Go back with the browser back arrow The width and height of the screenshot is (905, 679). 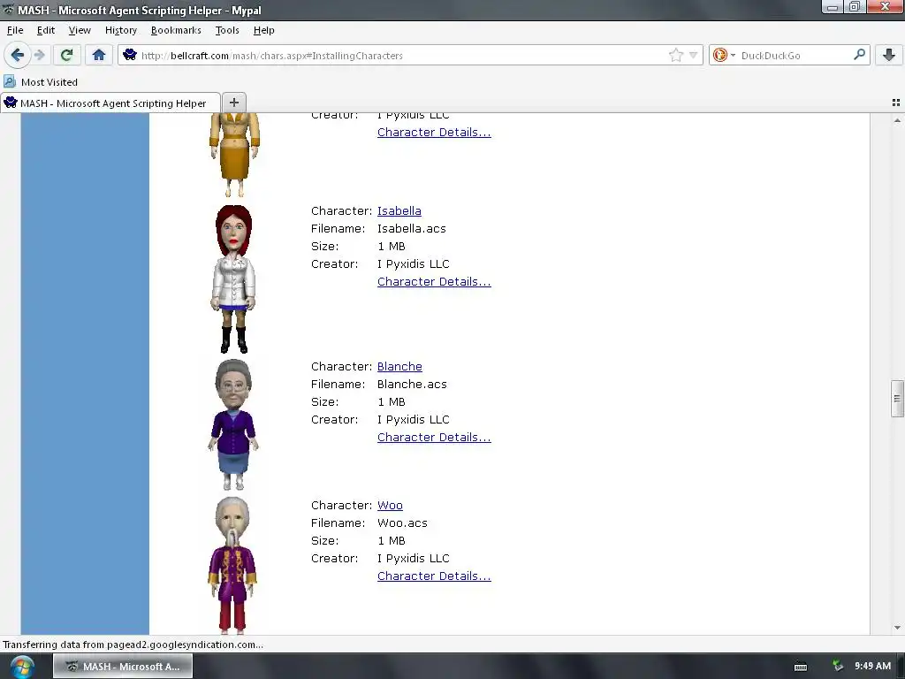coord(17,55)
